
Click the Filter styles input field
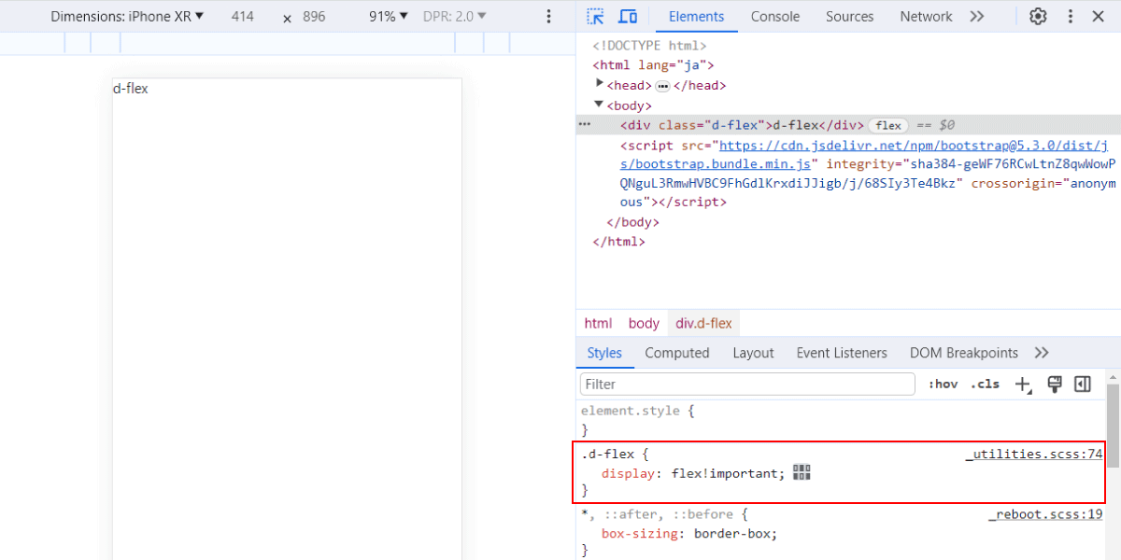[747, 384]
